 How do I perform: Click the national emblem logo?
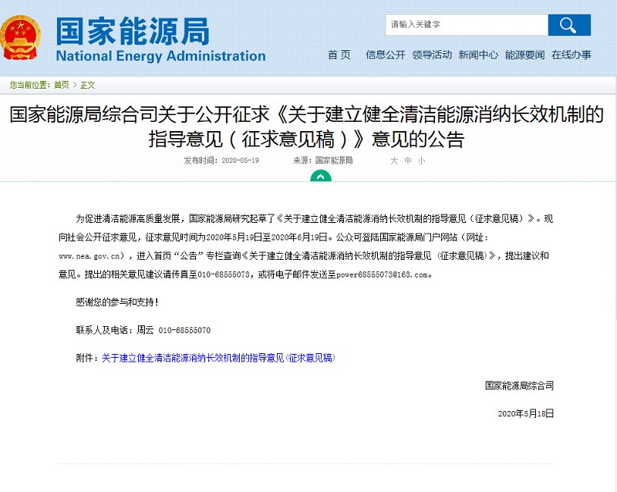tap(23, 39)
